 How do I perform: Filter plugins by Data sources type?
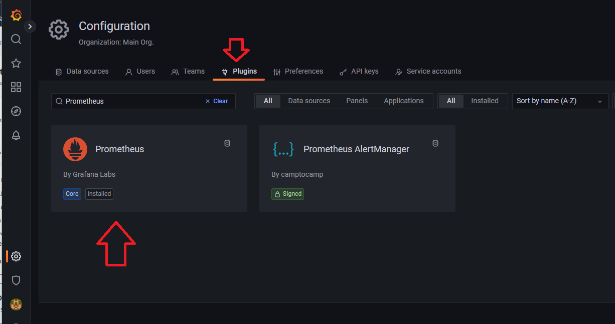(x=309, y=101)
